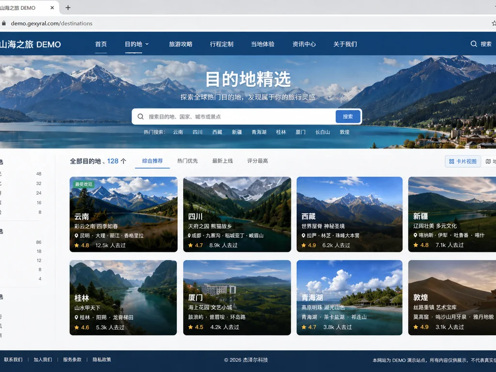This screenshot has height=372, width=496.
Task: Click the magnifier icon inside the hero search box
Action: pyautogui.click(x=140, y=117)
